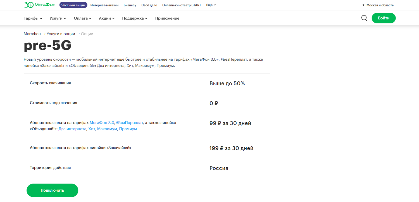Open Онлайн-кинотеатр START link
The height and width of the screenshot is (202, 419).
[182, 5]
